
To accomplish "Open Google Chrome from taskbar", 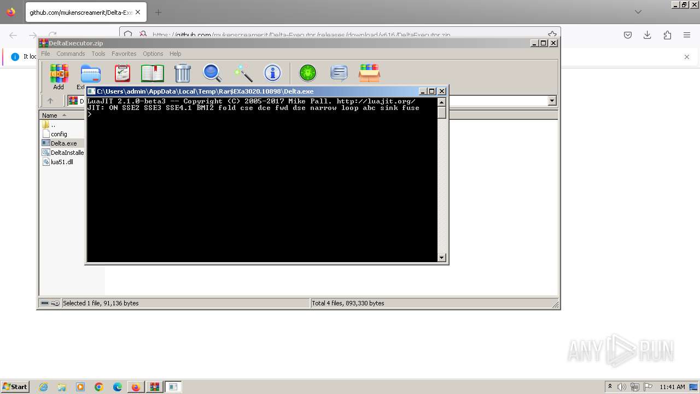I will click(x=99, y=387).
